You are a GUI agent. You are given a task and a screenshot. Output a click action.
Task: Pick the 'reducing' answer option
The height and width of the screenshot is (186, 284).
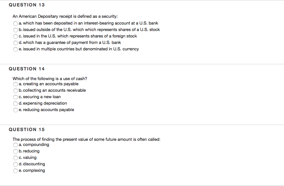[x=15, y=151]
